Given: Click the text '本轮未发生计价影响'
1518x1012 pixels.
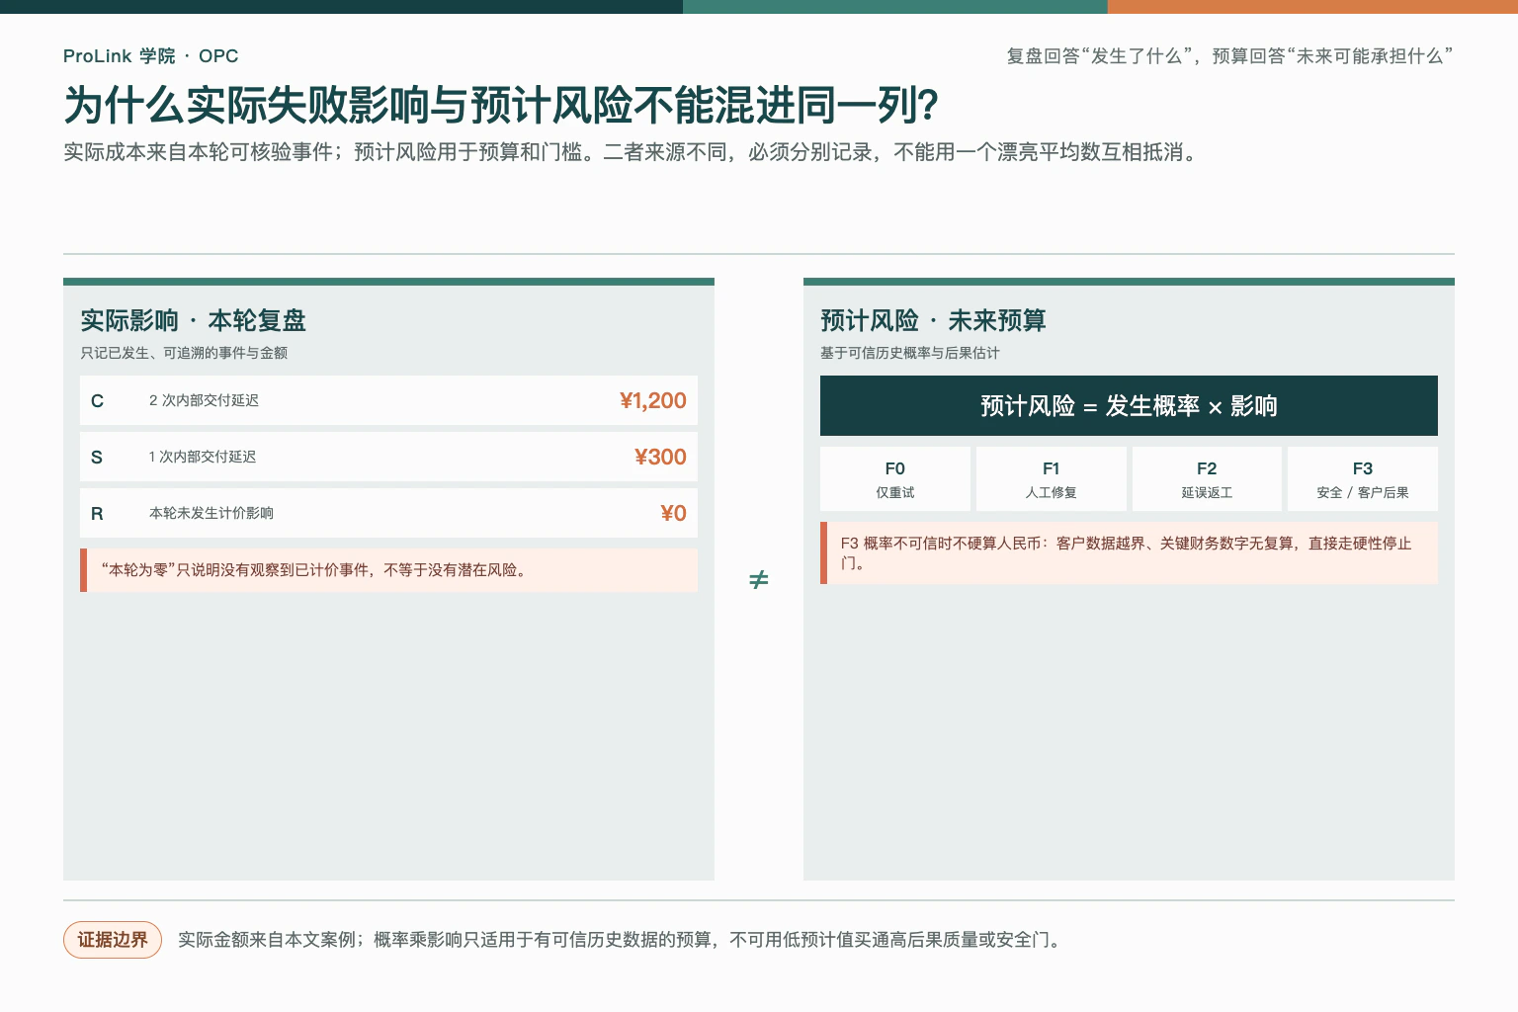Looking at the screenshot, I should 211,513.
